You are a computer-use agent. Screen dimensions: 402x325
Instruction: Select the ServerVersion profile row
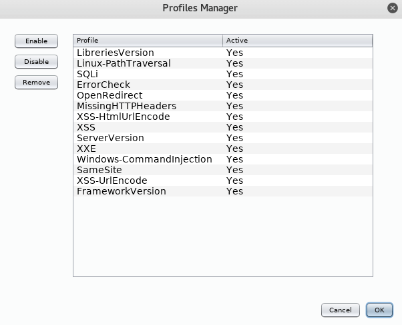110,138
